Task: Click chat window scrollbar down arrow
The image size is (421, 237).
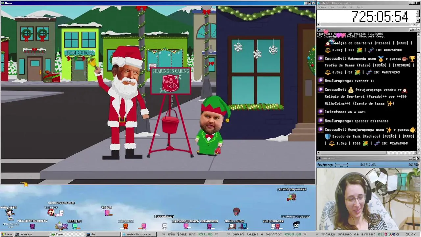Action: point(418,149)
